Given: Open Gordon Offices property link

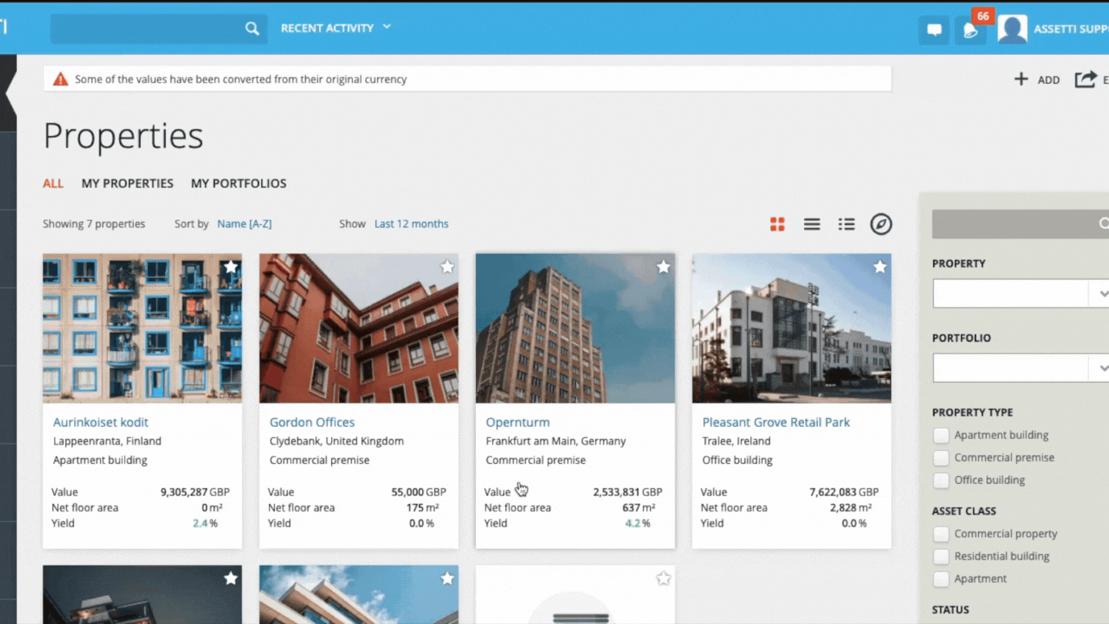Looking at the screenshot, I should pyautogui.click(x=312, y=422).
